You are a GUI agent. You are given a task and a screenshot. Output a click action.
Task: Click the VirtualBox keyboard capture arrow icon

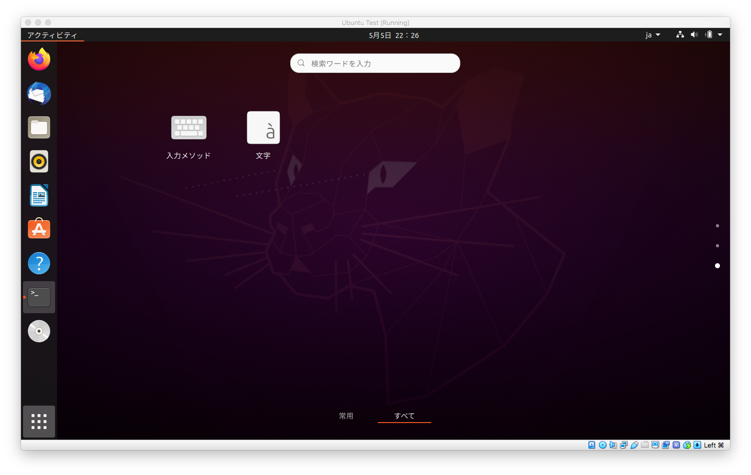(697, 445)
